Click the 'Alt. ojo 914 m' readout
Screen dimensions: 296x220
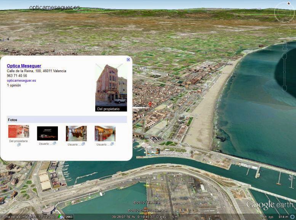[x=275, y=217]
